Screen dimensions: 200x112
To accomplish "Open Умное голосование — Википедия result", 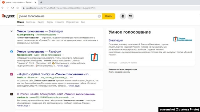I will click(40, 31).
